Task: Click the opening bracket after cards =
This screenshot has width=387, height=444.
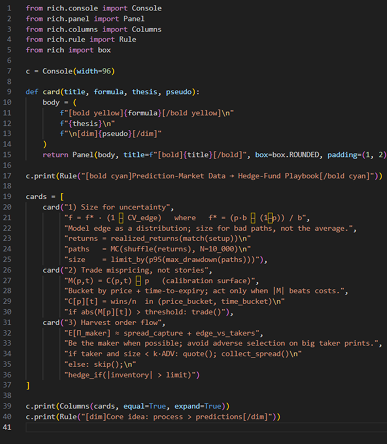Action: (x=62, y=197)
